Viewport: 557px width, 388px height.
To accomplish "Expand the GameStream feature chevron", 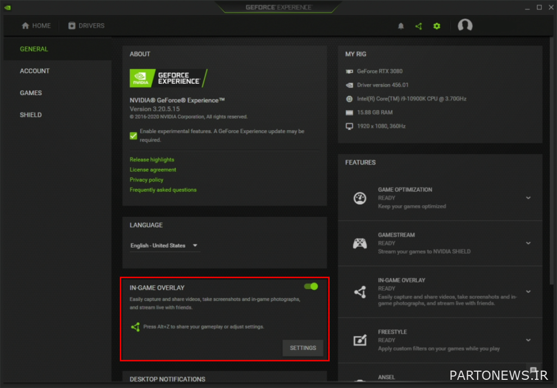I will click(x=528, y=243).
